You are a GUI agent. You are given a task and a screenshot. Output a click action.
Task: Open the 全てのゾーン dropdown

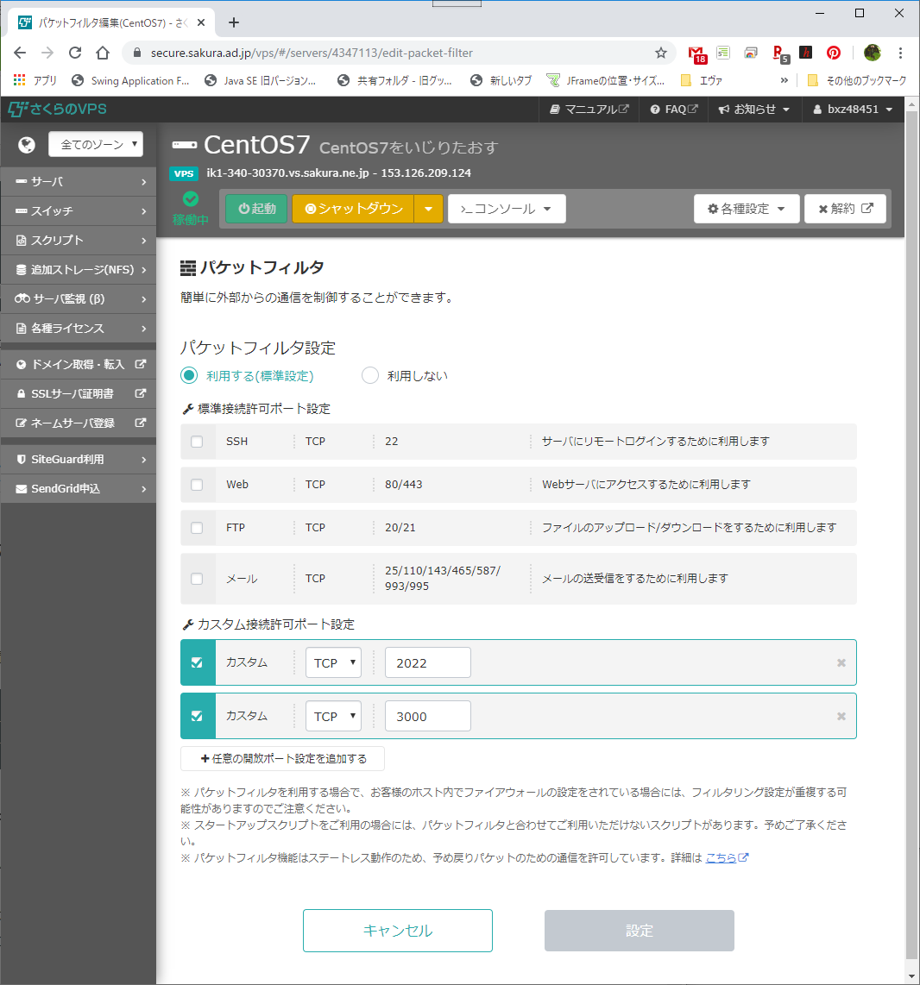(x=95, y=144)
